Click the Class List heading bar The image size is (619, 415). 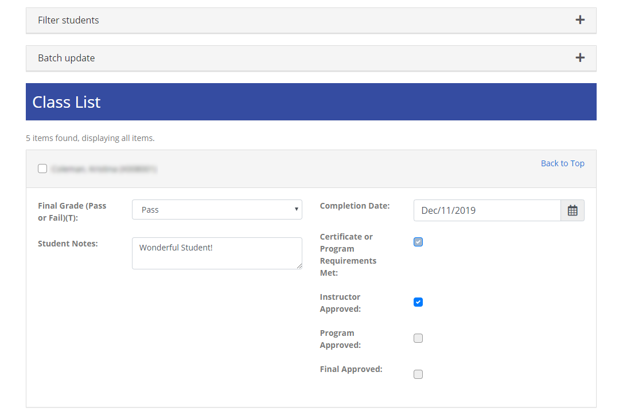tap(311, 102)
